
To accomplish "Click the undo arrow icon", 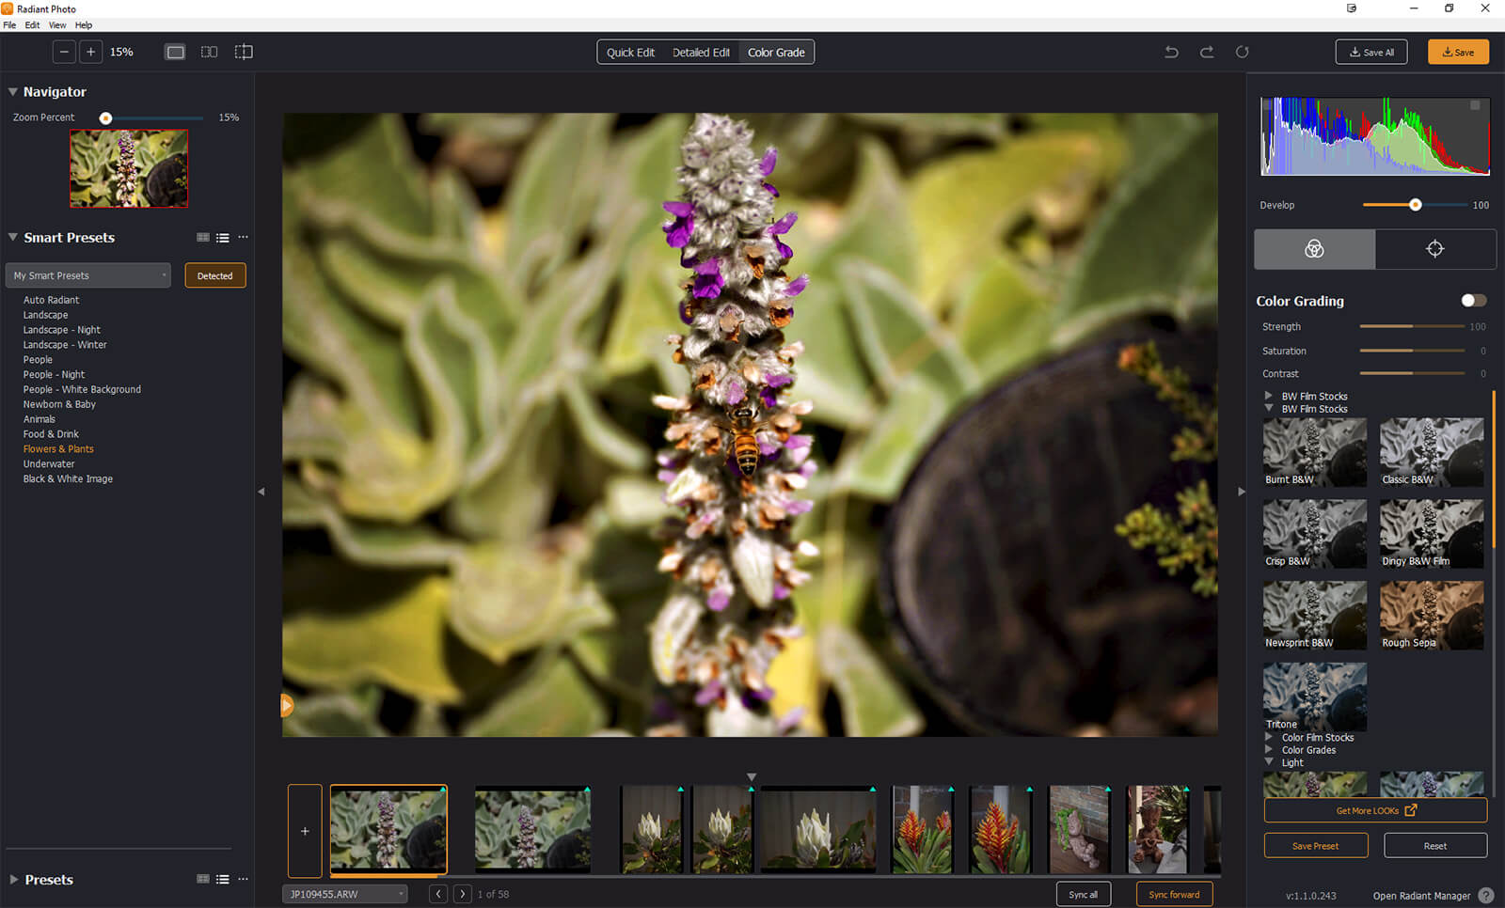I will coord(1171,52).
